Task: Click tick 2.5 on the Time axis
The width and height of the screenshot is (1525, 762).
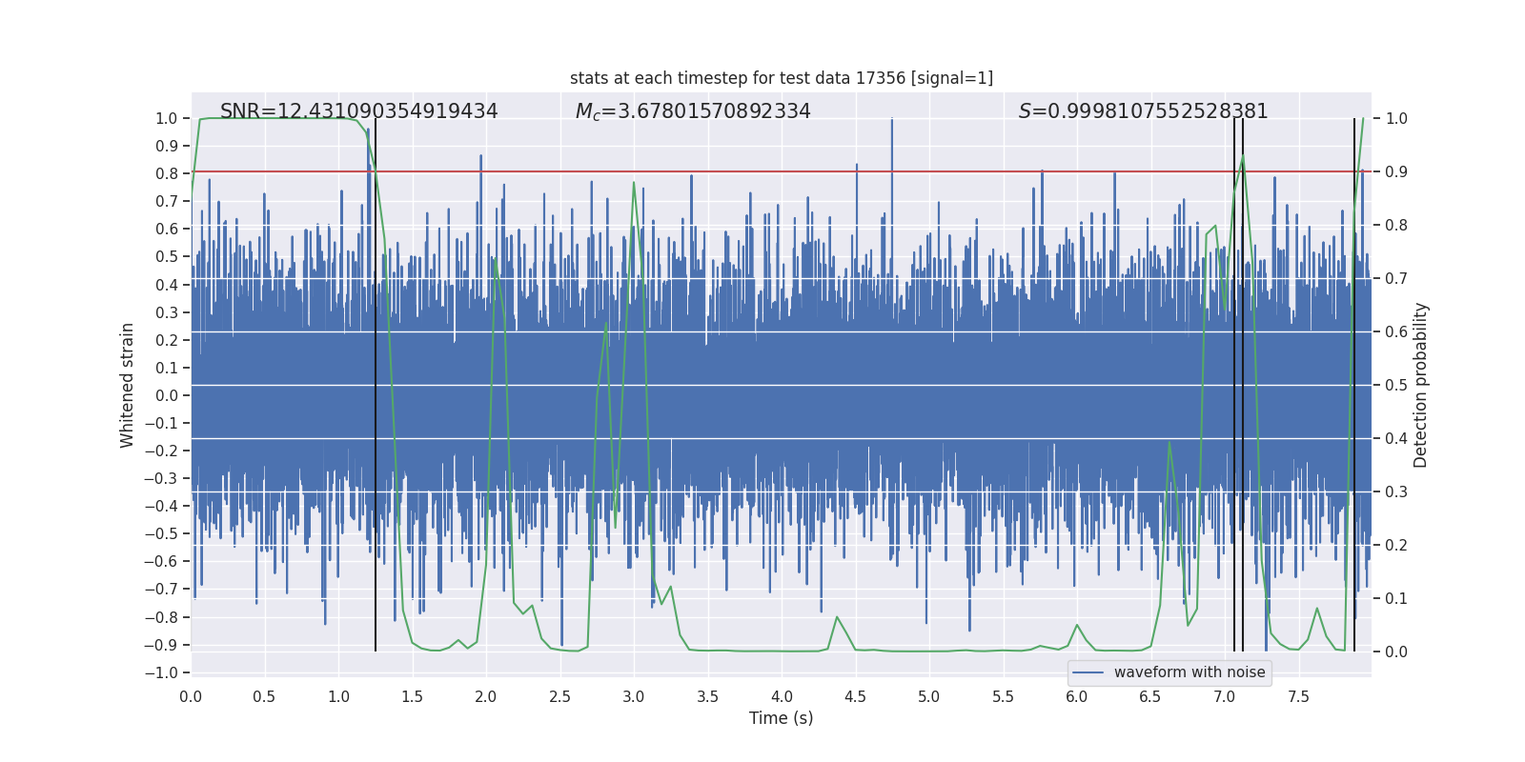Action: click(x=559, y=696)
